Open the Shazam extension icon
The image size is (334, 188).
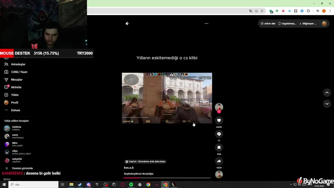pyautogui.click(x=302, y=11)
